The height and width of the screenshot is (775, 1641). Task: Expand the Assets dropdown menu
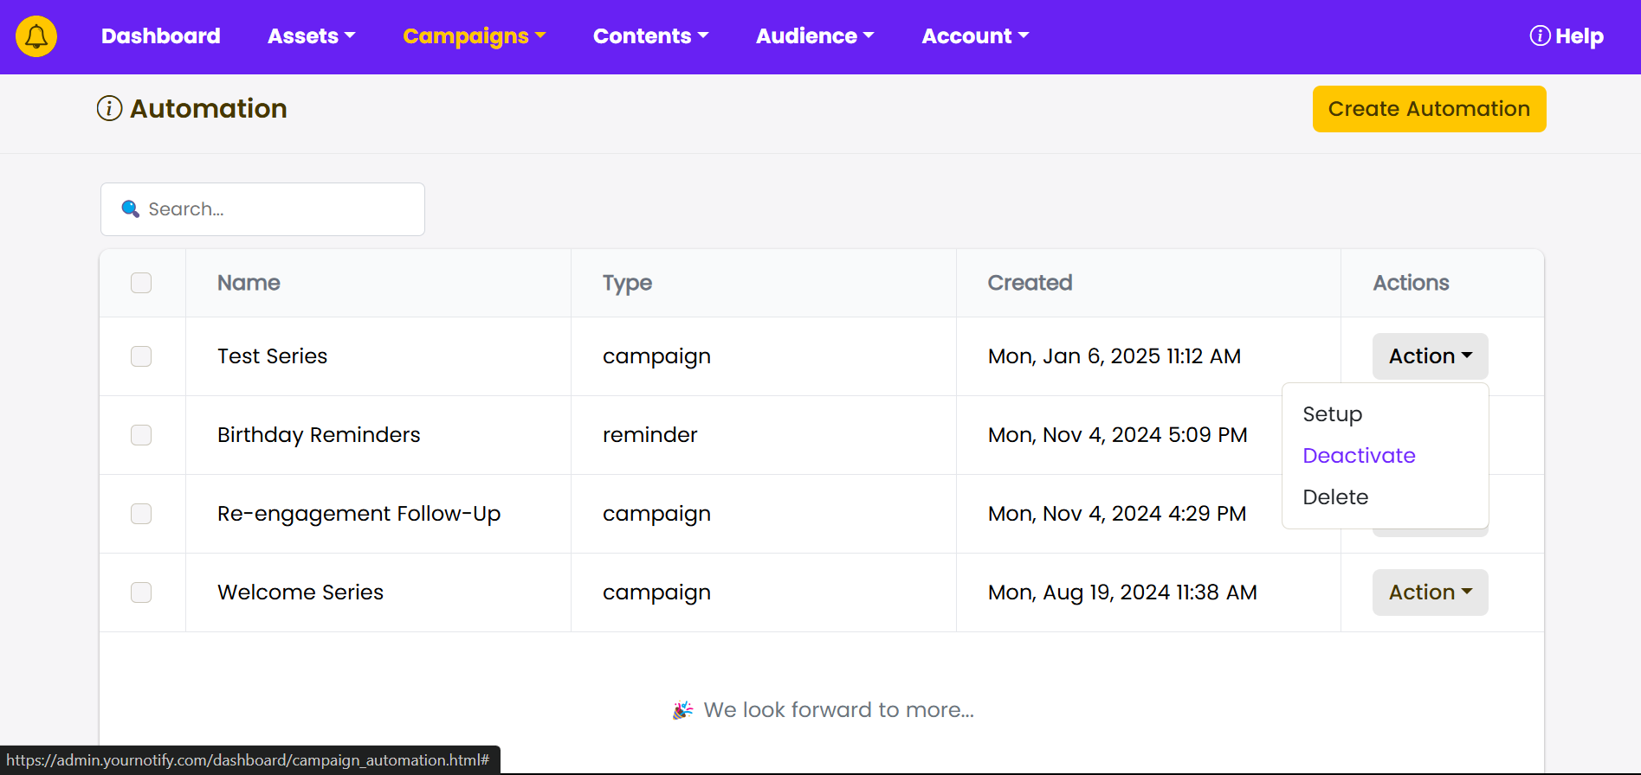pos(311,36)
